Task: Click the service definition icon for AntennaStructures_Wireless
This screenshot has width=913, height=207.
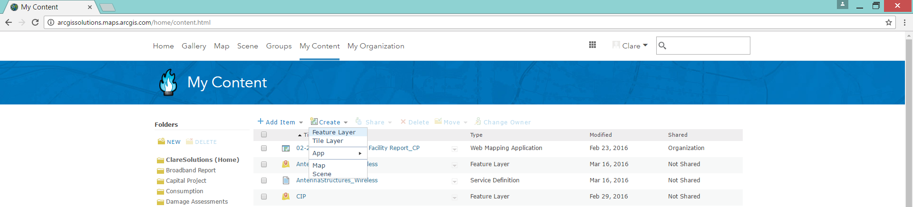Action: click(x=286, y=180)
